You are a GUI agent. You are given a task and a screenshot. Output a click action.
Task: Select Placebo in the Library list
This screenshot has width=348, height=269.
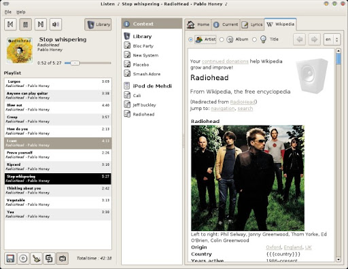(x=141, y=65)
